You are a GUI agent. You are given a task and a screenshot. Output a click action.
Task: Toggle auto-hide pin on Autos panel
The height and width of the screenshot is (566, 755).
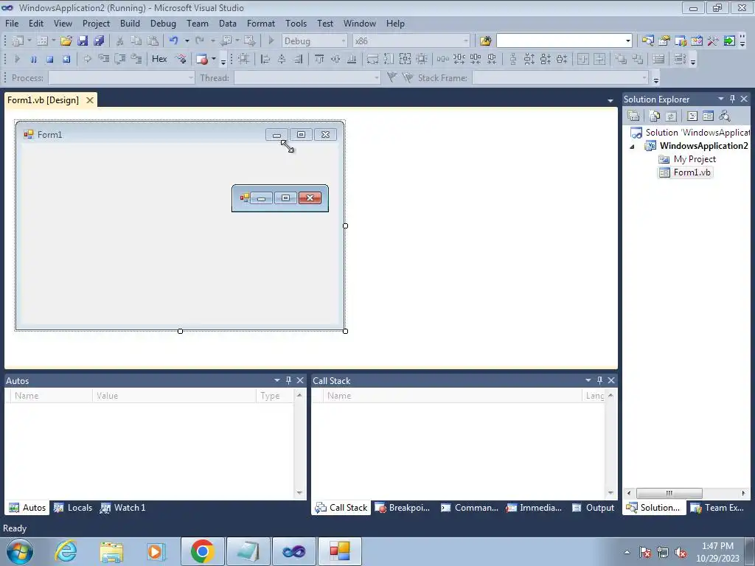coord(288,380)
